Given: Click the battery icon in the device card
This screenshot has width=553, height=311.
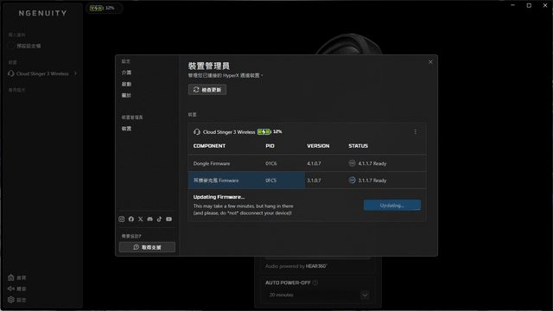Looking at the screenshot, I should (x=264, y=131).
